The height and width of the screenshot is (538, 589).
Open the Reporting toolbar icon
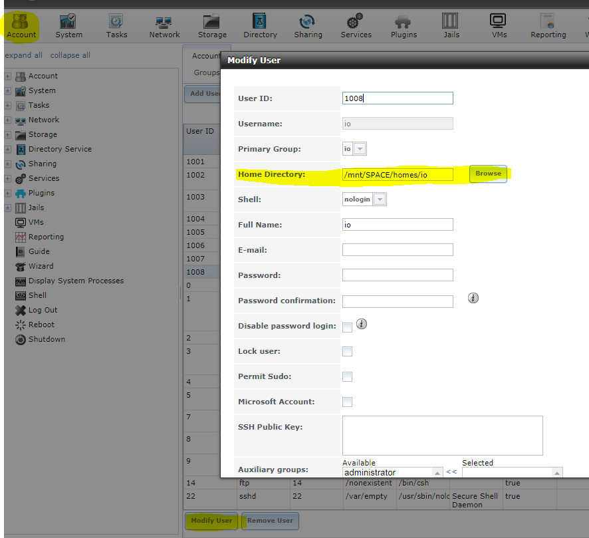coord(548,26)
